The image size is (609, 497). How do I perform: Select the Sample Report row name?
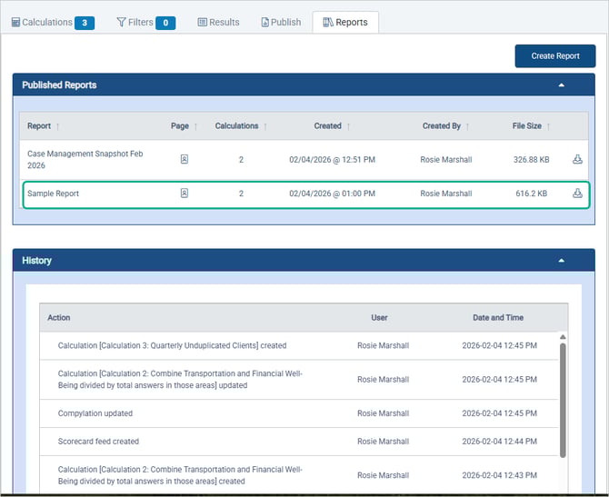pyautogui.click(x=53, y=194)
